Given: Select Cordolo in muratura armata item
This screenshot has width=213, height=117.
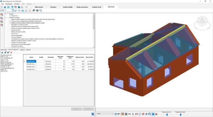Looking at the screenshot, I should click(x=19, y=42).
